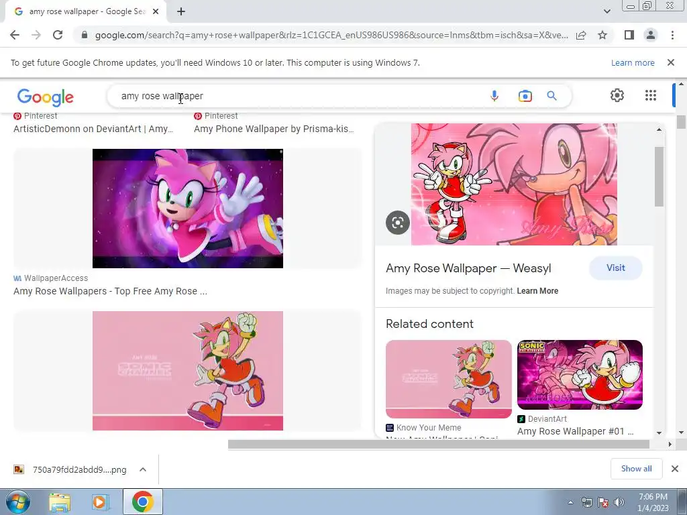Image resolution: width=687 pixels, height=515 pixels.
Task: Open the tab search dropdown arrow
Action: point(606,11)
